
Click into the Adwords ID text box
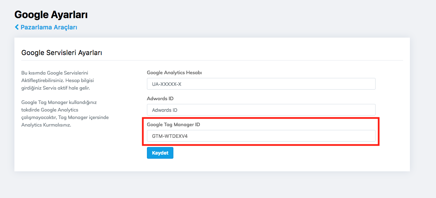(261, 110)
